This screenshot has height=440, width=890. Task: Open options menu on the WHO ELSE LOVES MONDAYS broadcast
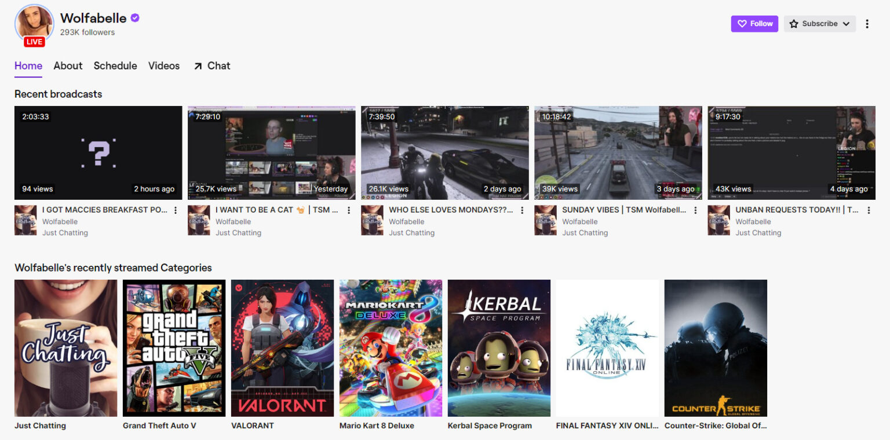coord(521,210)
